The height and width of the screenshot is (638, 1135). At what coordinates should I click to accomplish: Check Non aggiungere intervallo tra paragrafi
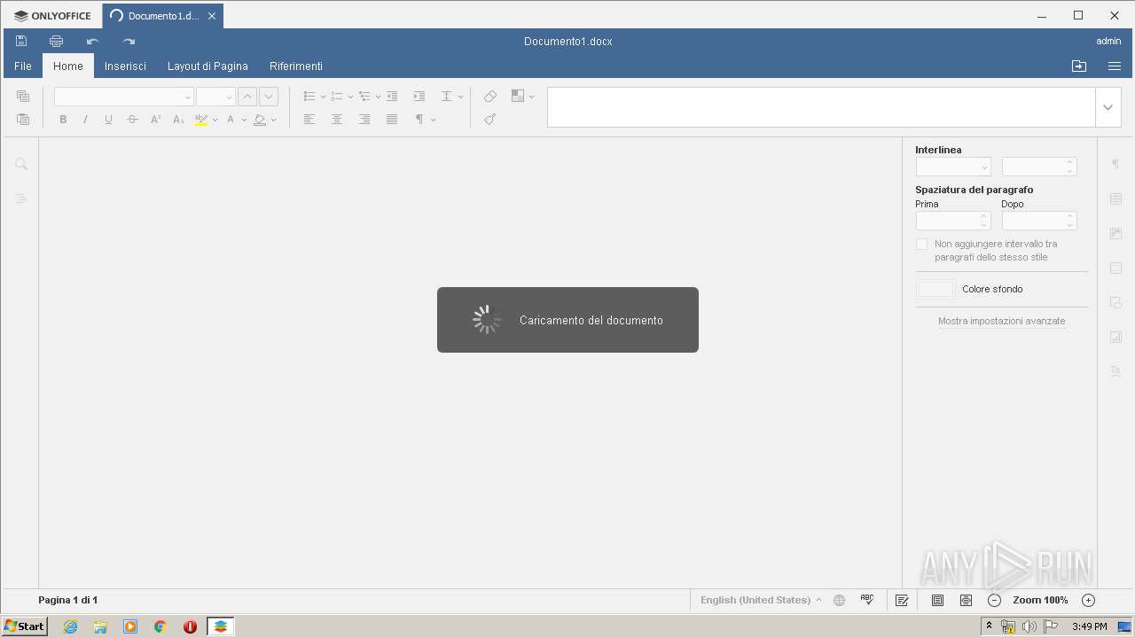(921, 244)
